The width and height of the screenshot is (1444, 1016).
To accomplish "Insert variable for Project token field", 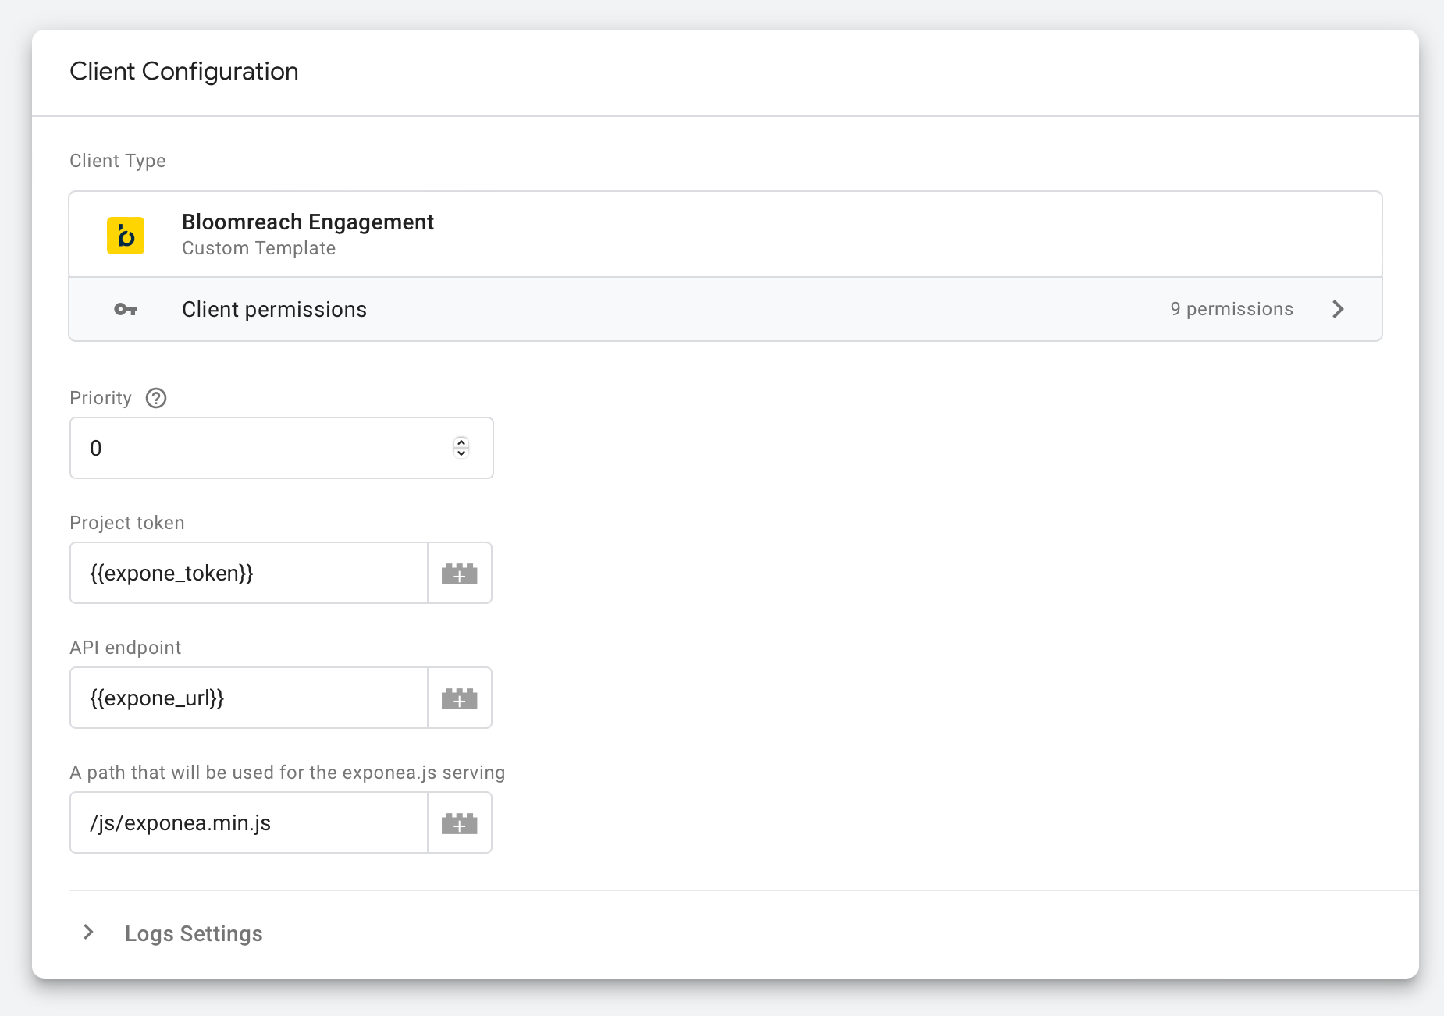I will point(460,573).
